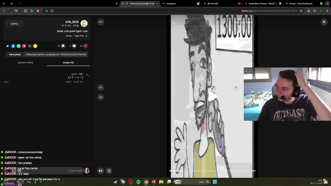Viewport: 331px width, 186px height.
Task: Open File Explorer from the taskbar
Action: 161,182
